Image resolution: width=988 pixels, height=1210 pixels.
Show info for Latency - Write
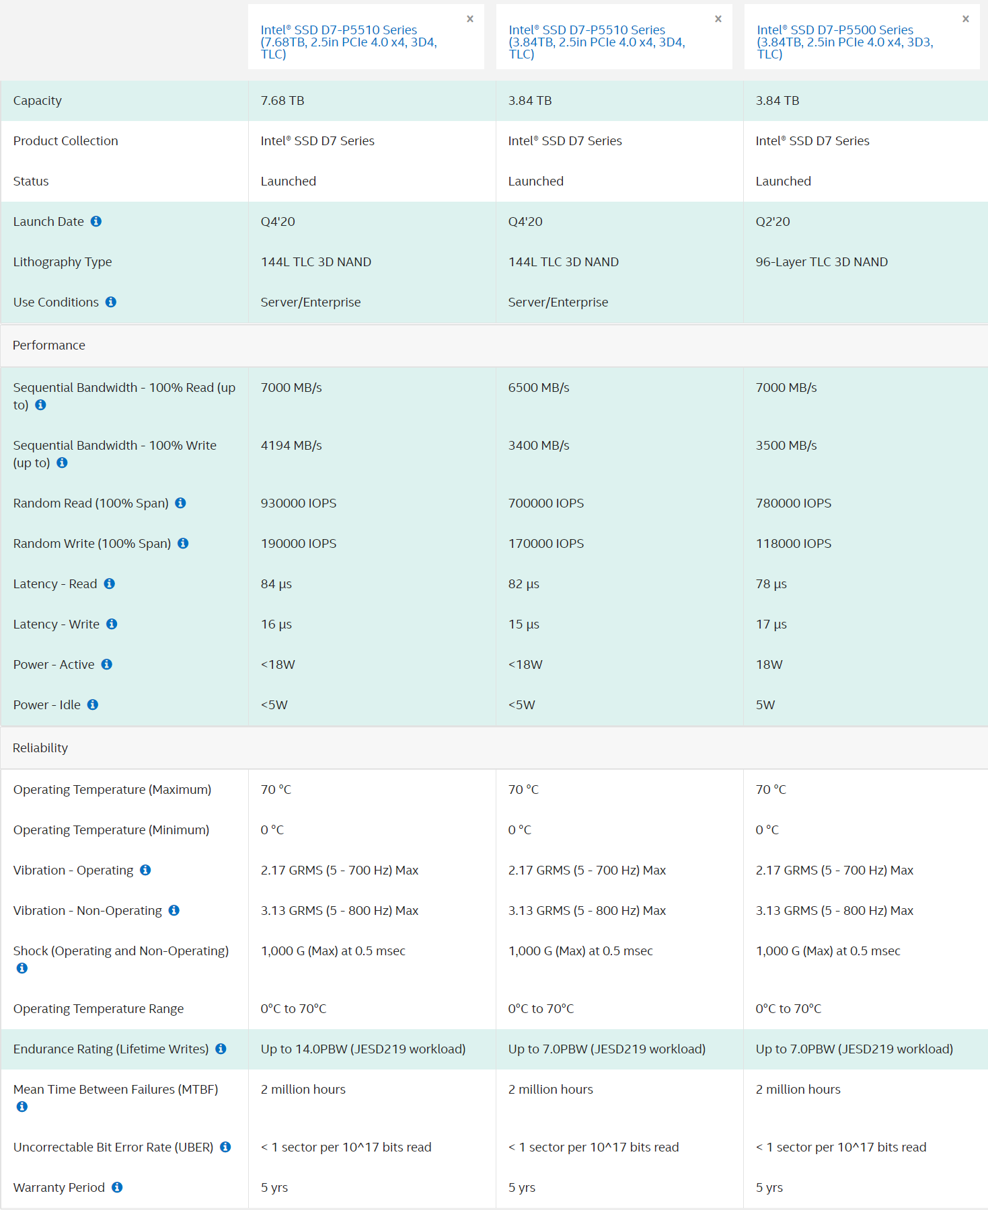coord(112,624)
